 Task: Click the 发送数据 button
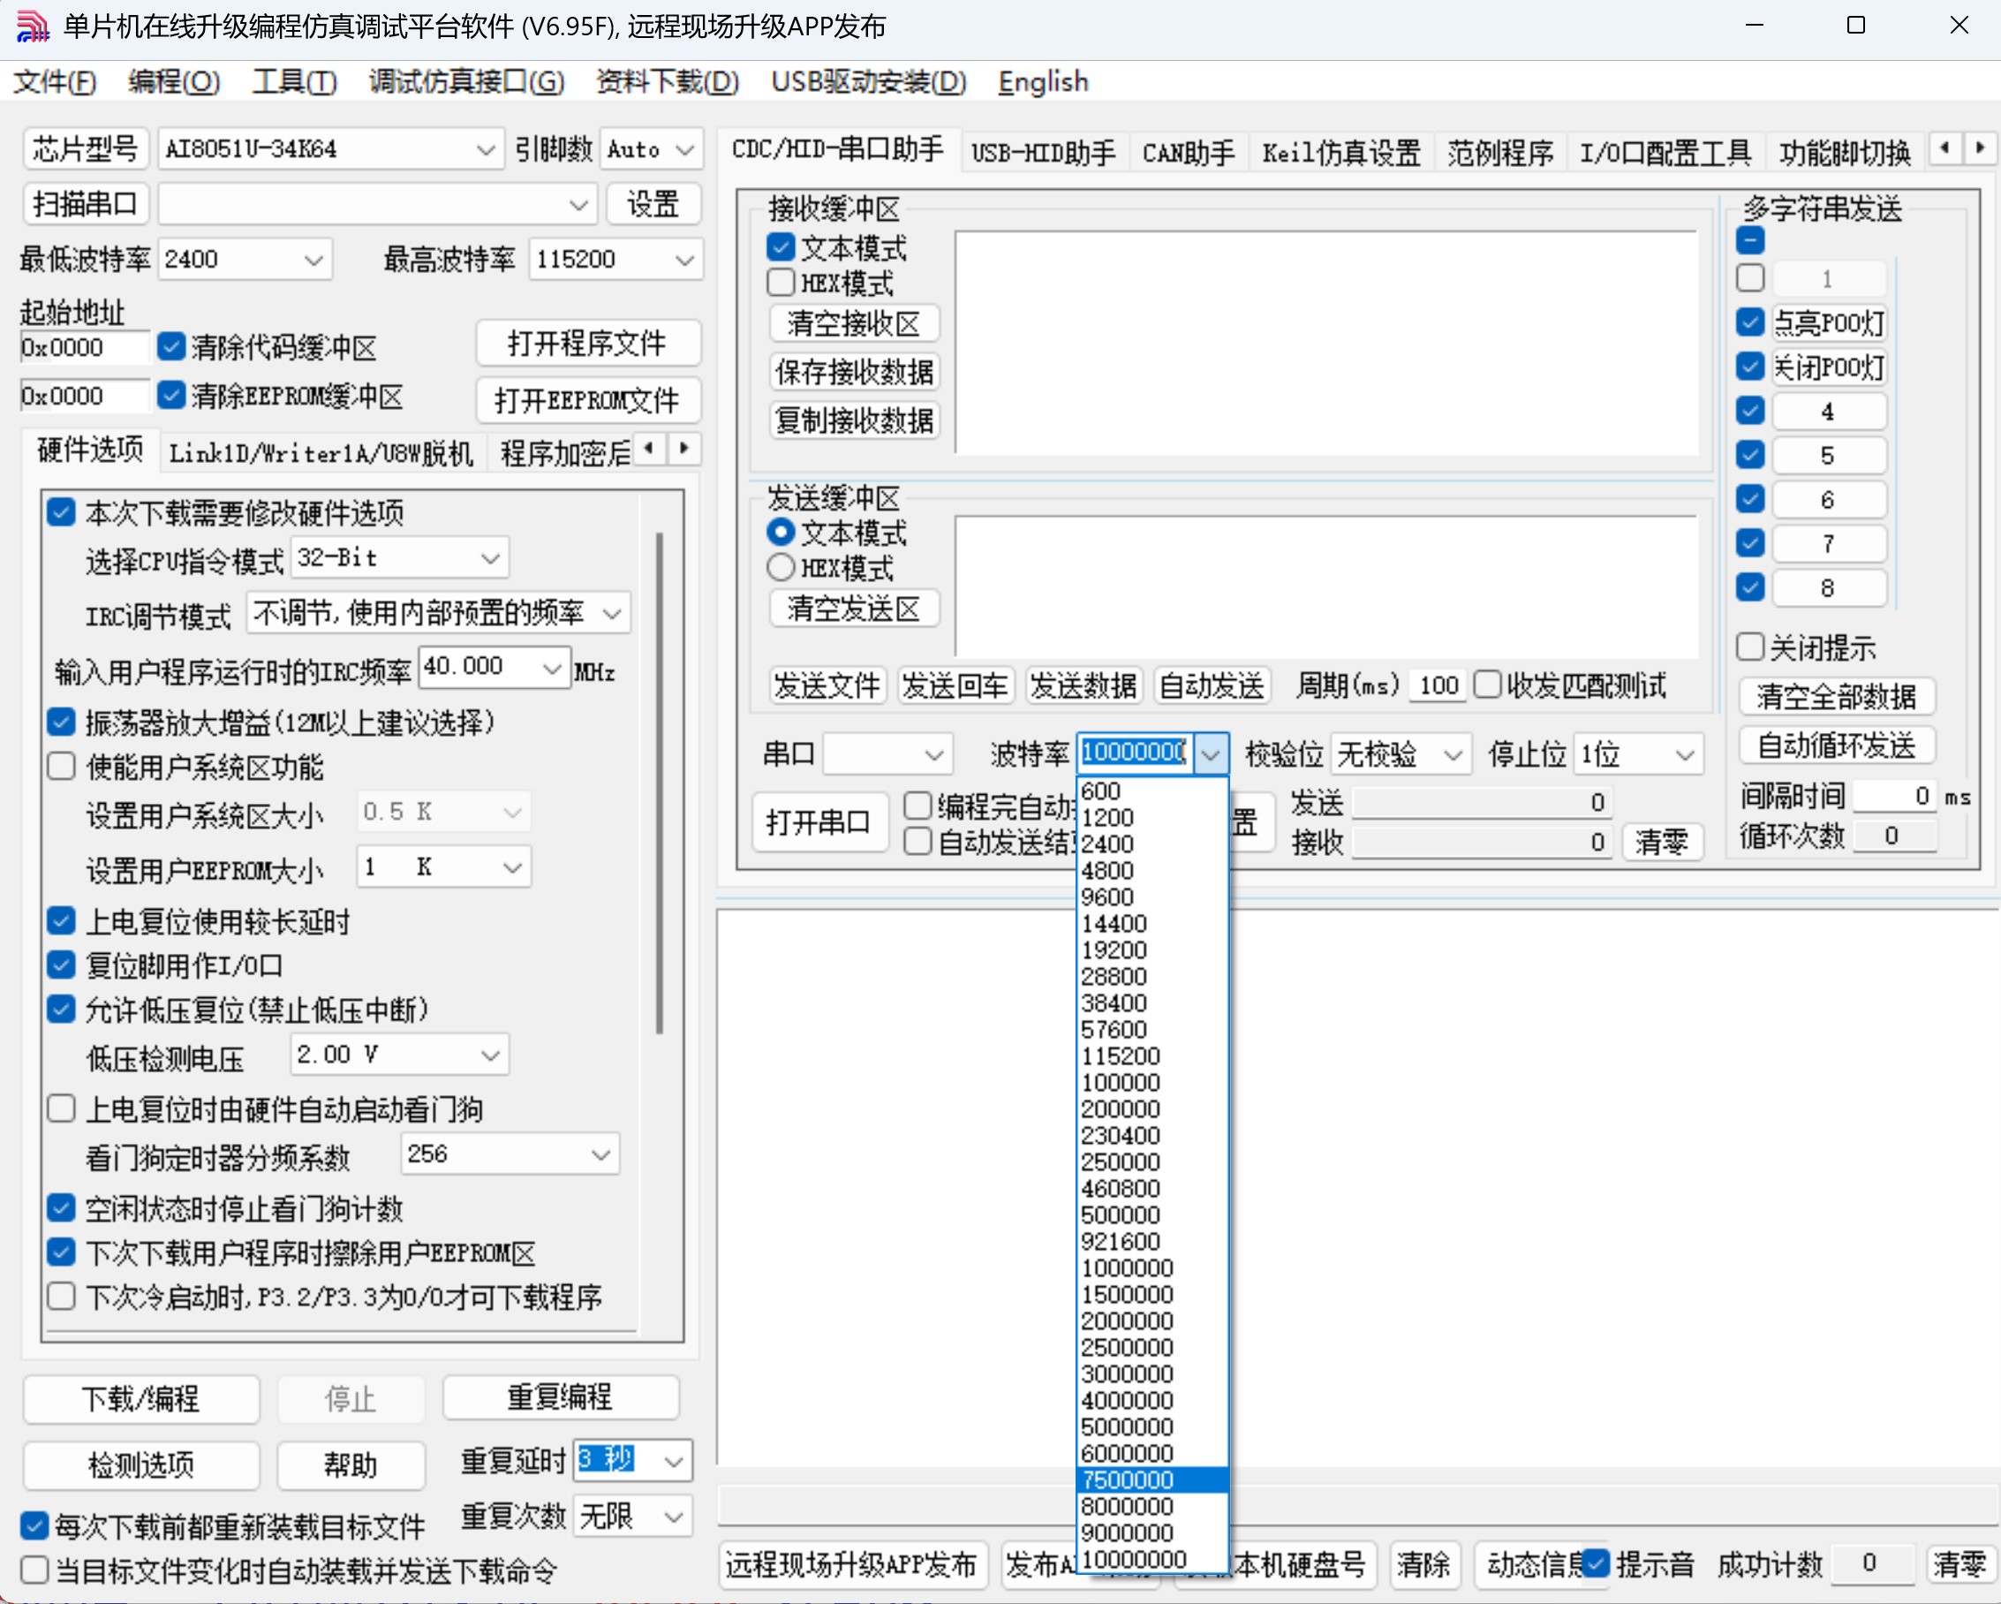tap(1084, 686)
